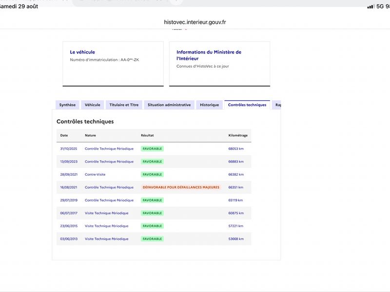
Task: Click the Informations du Ministère de l'Intérieur card
Action: pyautogui.click(x=220, y=64)
